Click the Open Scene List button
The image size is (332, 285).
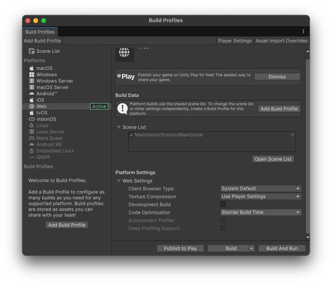pos(273,159)
